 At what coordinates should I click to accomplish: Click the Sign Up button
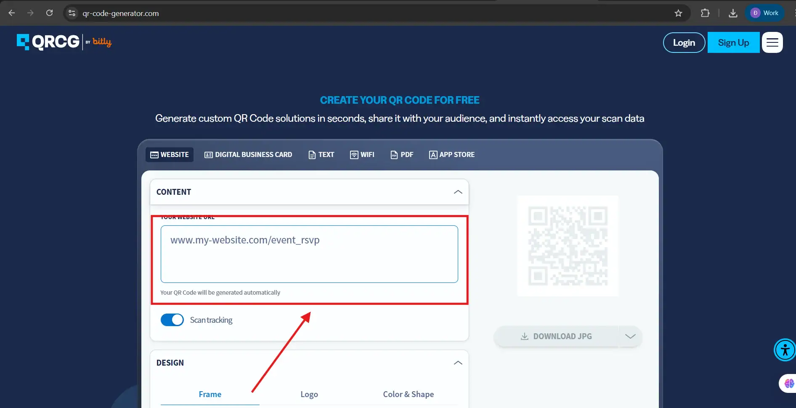coord(733,42)
